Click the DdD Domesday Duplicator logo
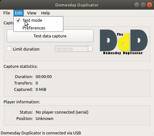The image size is (154, 136). [124, 42]
